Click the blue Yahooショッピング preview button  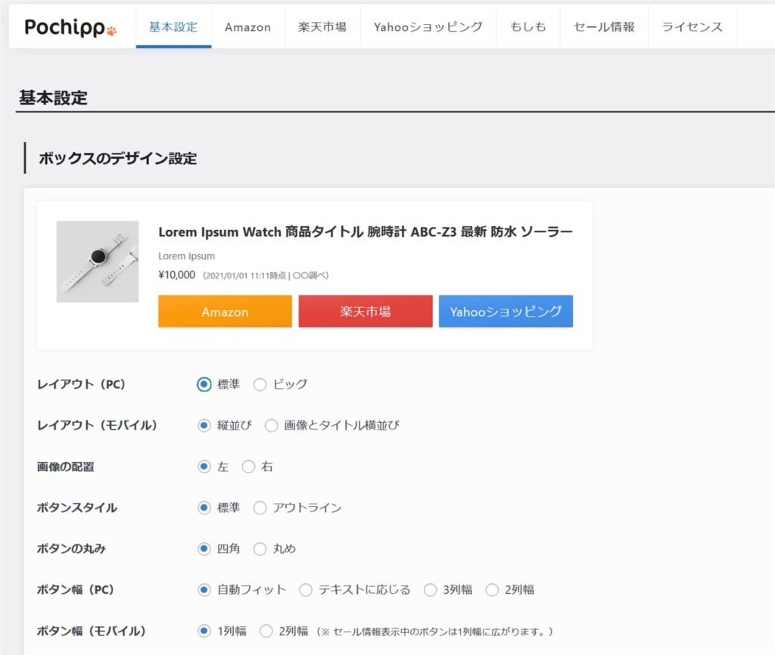506,311
